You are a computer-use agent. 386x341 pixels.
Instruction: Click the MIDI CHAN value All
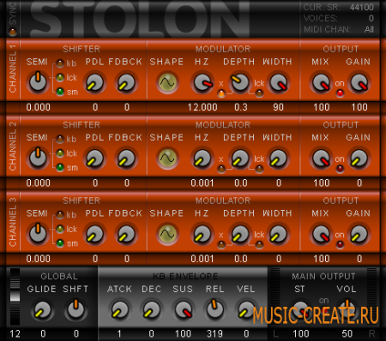point(369,29)
